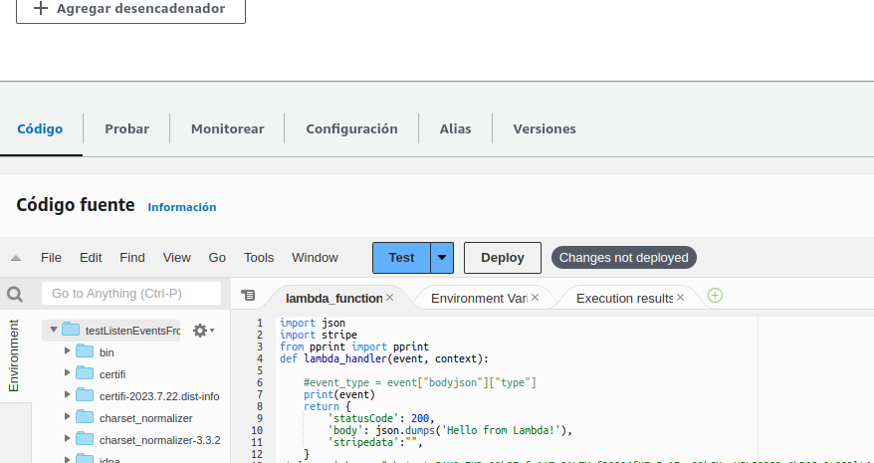Follow the Información link beside Código fuente
This screenshot has width=874, height=463.
click(182, 207)
